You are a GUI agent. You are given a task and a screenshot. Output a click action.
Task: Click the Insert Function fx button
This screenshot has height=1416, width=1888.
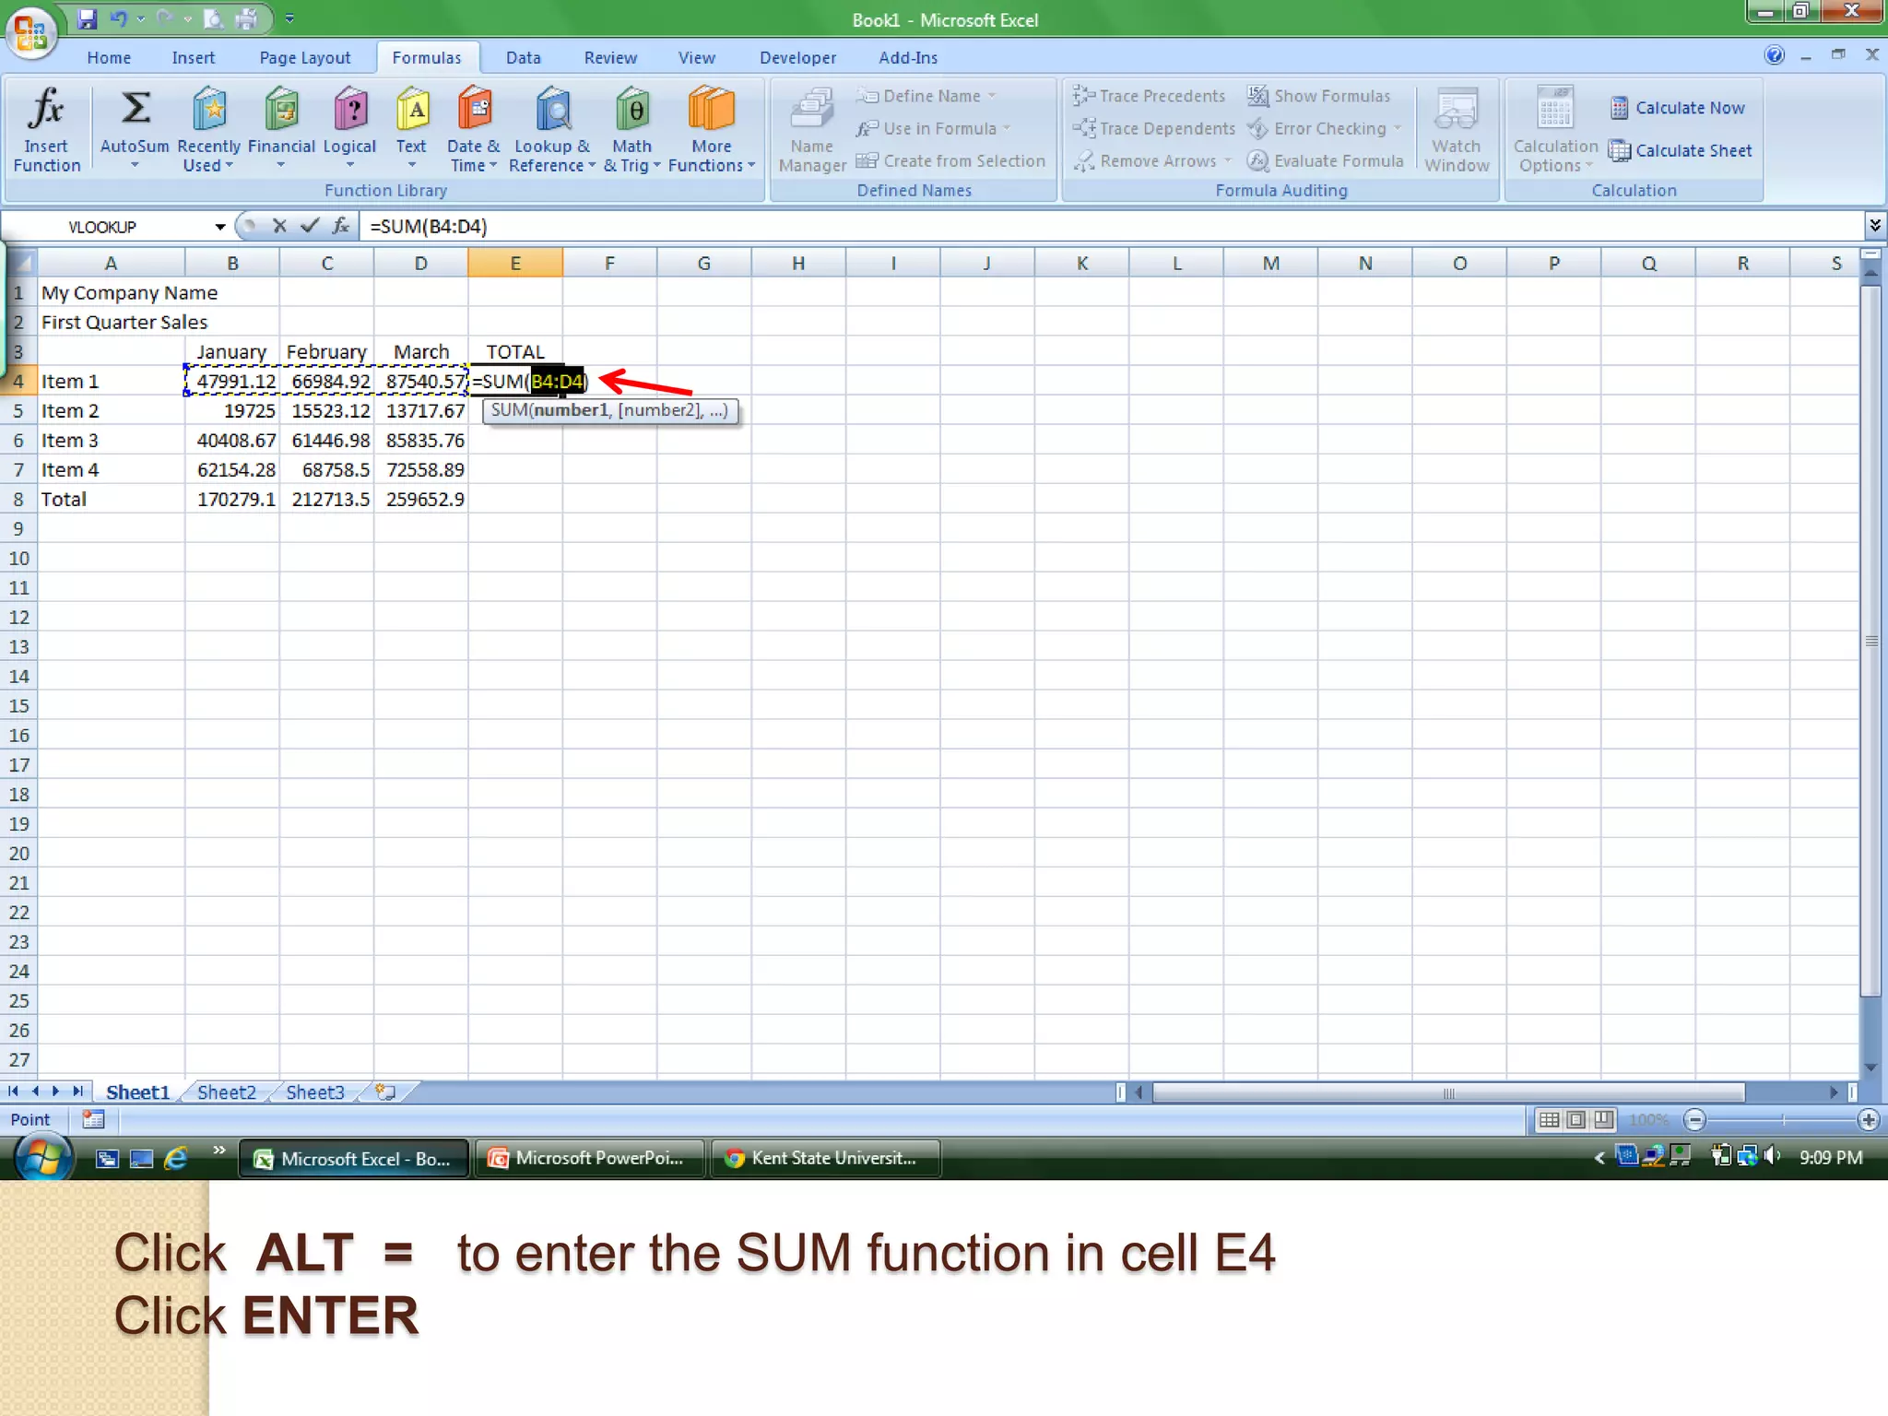pyautogui.click(x=46, y=128)
